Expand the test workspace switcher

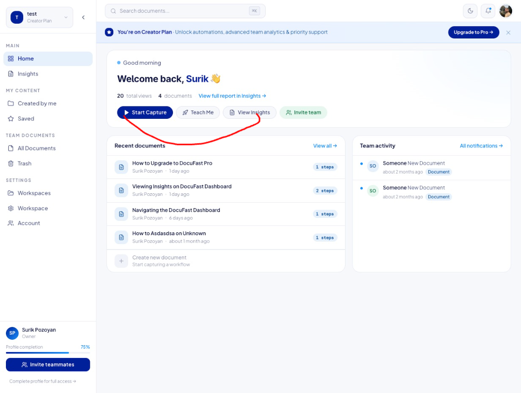pyautogui.click(x=39, y=17)
